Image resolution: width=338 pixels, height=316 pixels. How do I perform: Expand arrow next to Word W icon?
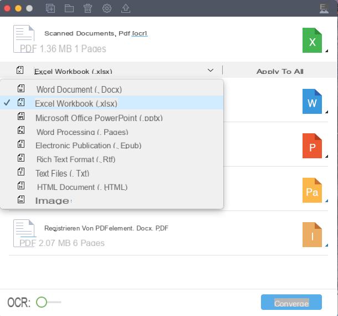326,112
